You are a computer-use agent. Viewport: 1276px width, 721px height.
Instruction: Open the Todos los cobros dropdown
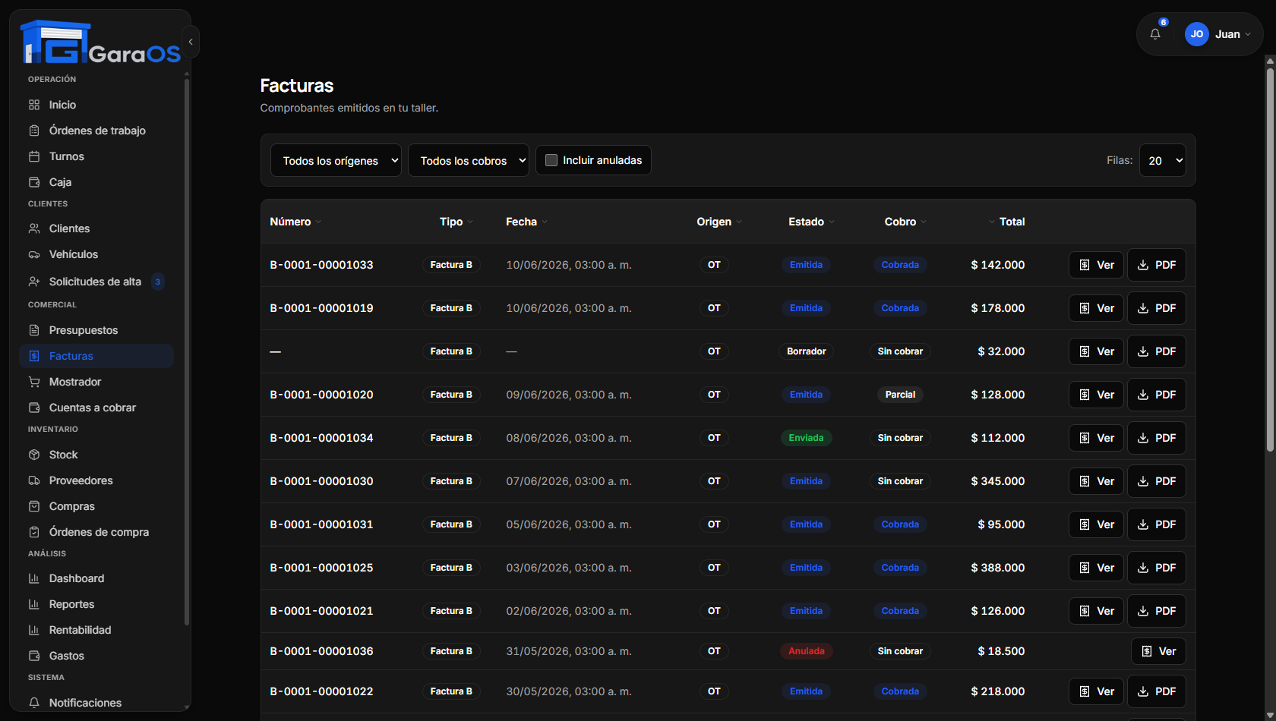tap(469, 160)
